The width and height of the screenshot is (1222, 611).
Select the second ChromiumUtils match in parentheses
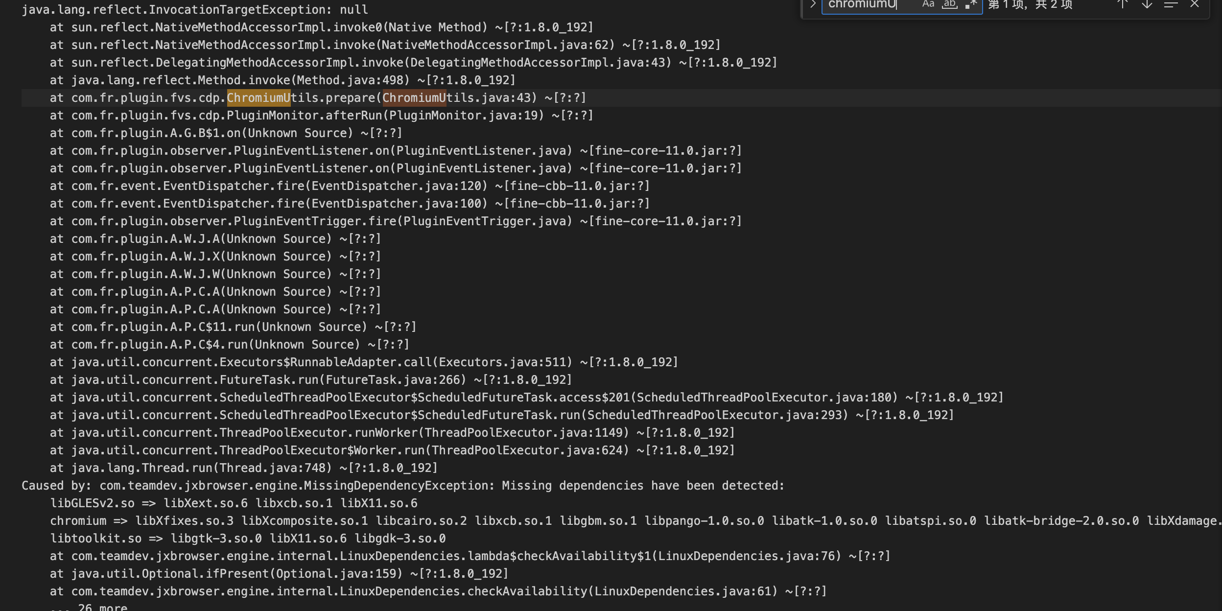(414, 97)
